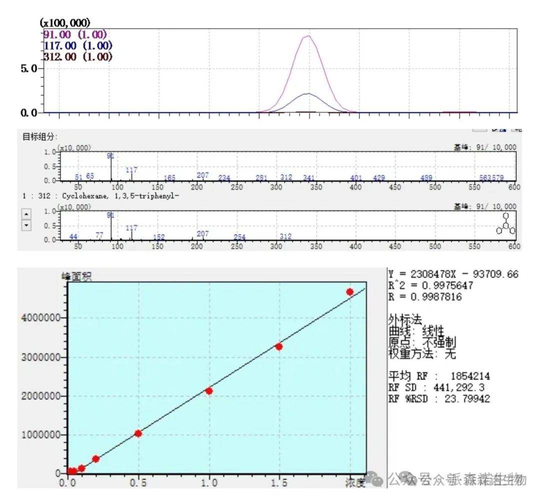
Task: Click the WeChat logo in the watermark
Action: coord(375,479)
